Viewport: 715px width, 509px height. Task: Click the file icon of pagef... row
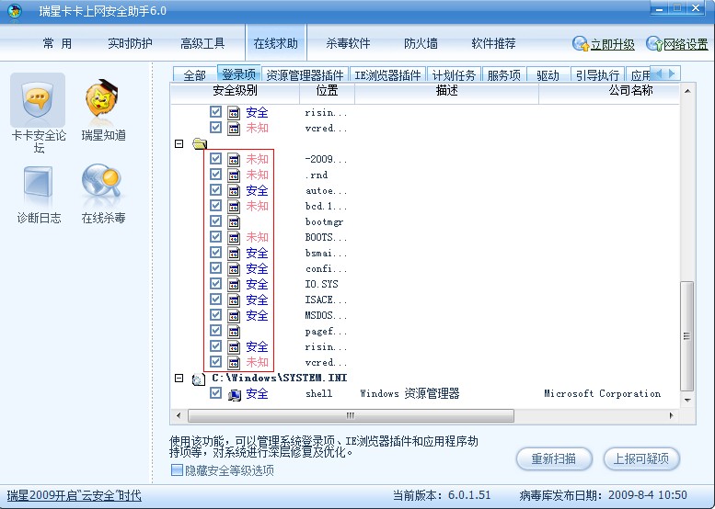pos(234,332)
